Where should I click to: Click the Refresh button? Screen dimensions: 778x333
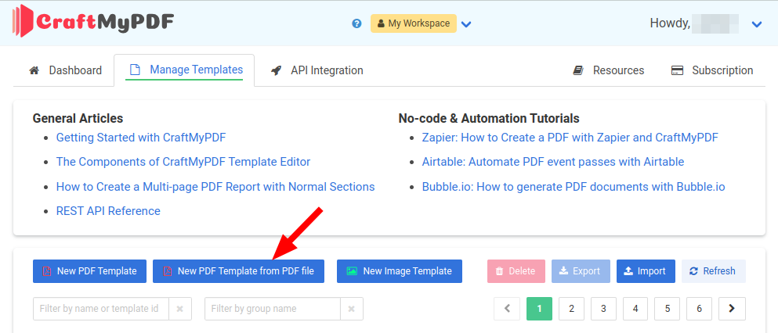714,271
